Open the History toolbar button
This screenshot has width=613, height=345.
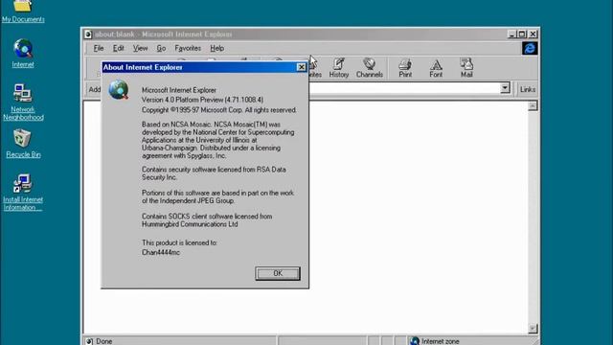338,68
